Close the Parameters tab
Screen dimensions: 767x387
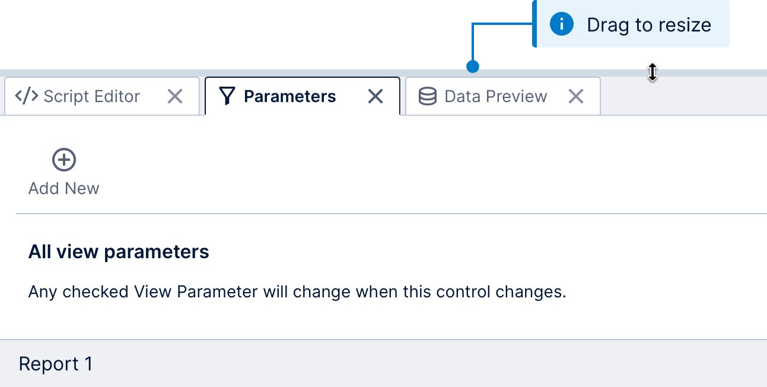(x=375, y=96)
